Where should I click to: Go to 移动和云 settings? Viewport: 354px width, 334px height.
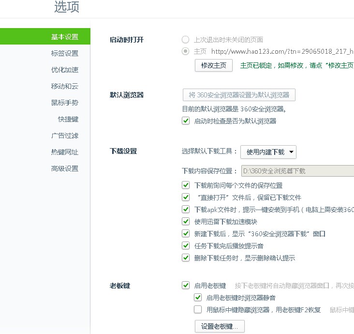[x=64, y=86]
